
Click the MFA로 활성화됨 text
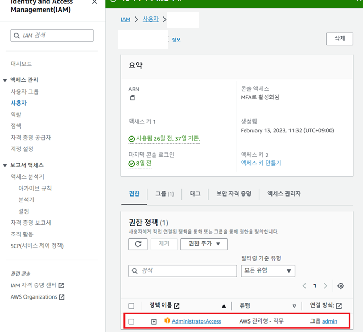click(260, 97)
